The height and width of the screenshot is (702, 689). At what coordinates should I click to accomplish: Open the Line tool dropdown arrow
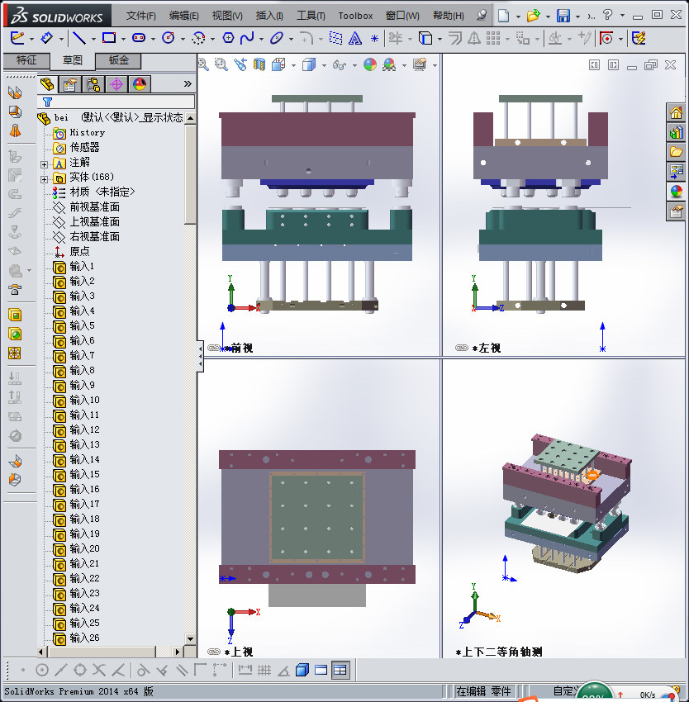pyautogui.click(x=93, y=39)
